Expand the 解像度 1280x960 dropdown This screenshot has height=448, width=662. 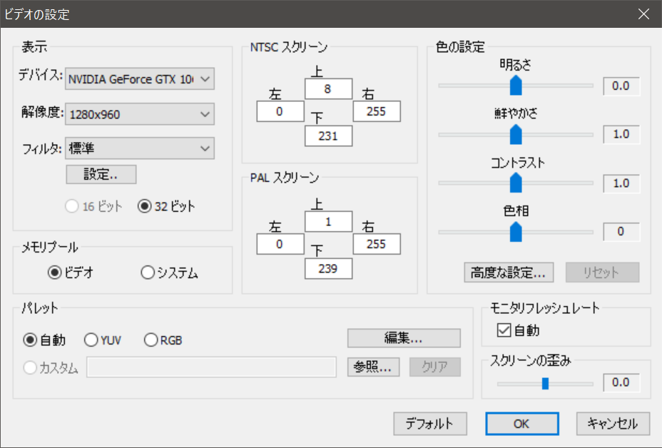coord(205,113)
